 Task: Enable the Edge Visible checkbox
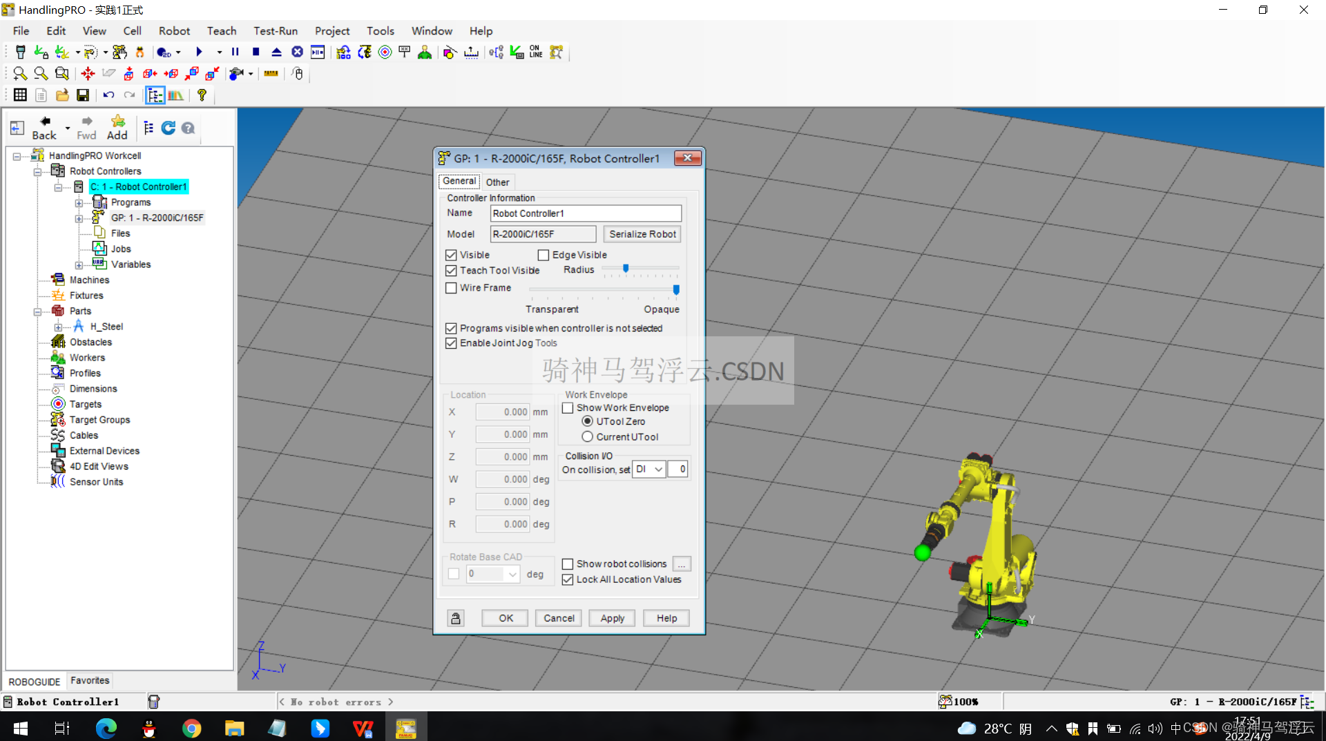click(544, 255)
